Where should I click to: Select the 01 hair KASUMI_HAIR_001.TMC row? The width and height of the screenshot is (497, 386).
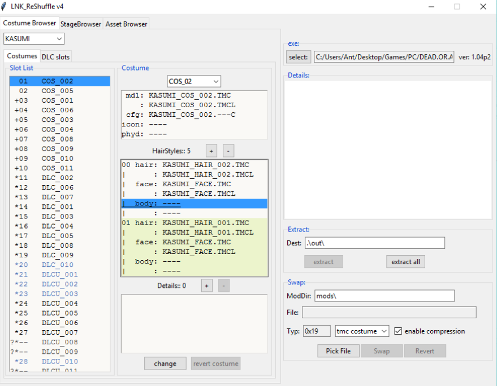coord(193,223)
